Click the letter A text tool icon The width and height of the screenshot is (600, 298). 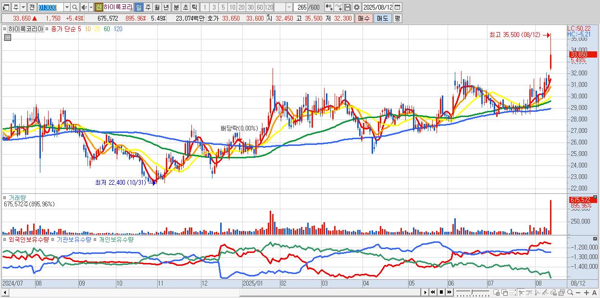click(x=595, y=293)
